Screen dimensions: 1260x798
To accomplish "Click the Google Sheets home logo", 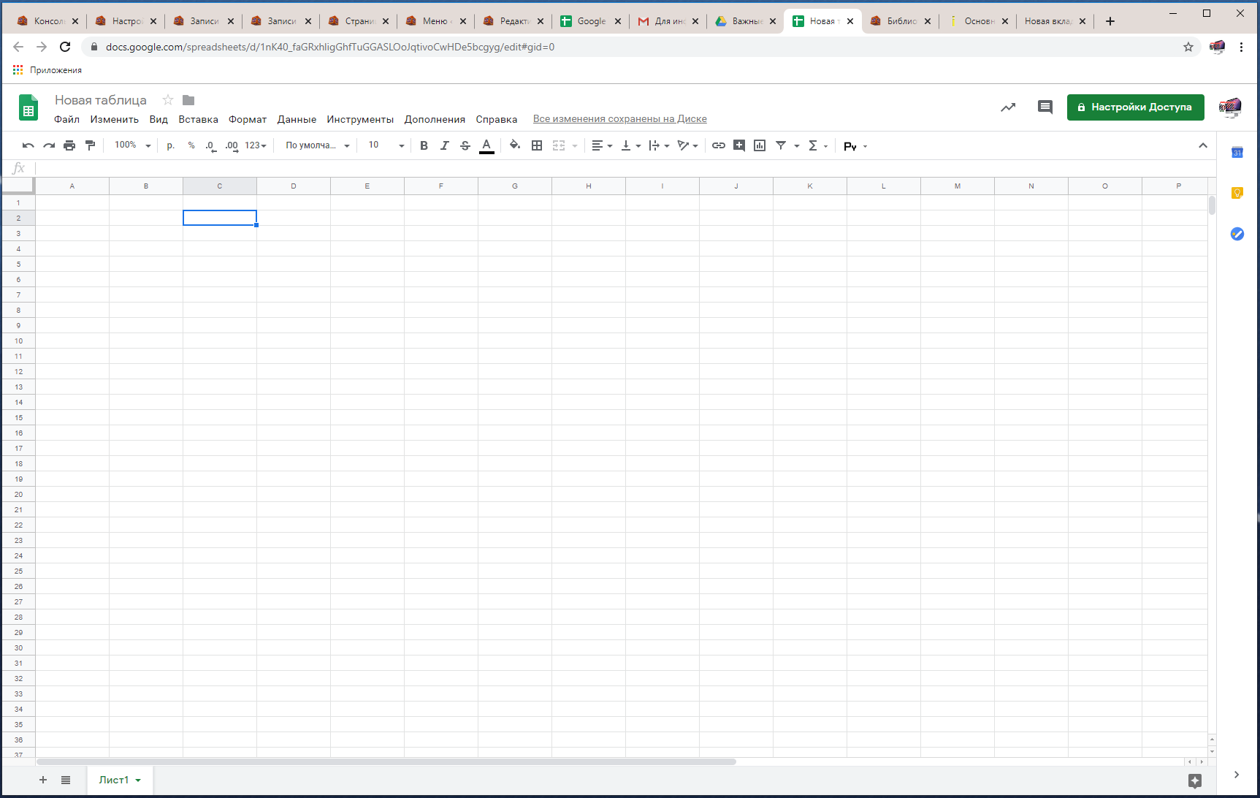I will 28,107.
